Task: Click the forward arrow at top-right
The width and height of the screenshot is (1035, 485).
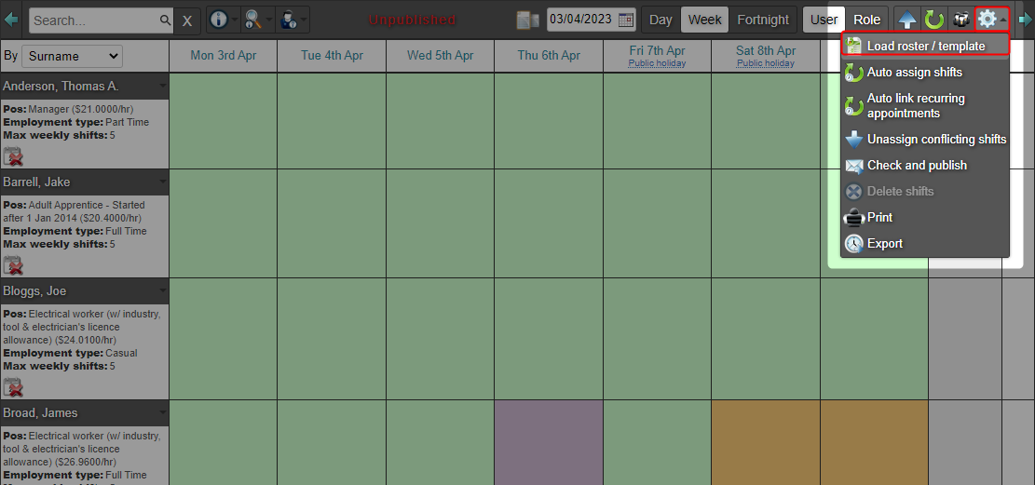Action: (x=1026, y=20)
